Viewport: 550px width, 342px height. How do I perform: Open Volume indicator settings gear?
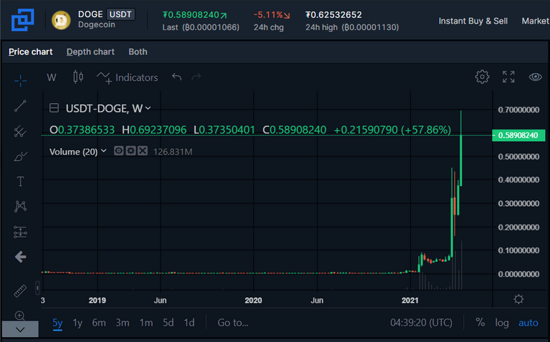[131, 151]
